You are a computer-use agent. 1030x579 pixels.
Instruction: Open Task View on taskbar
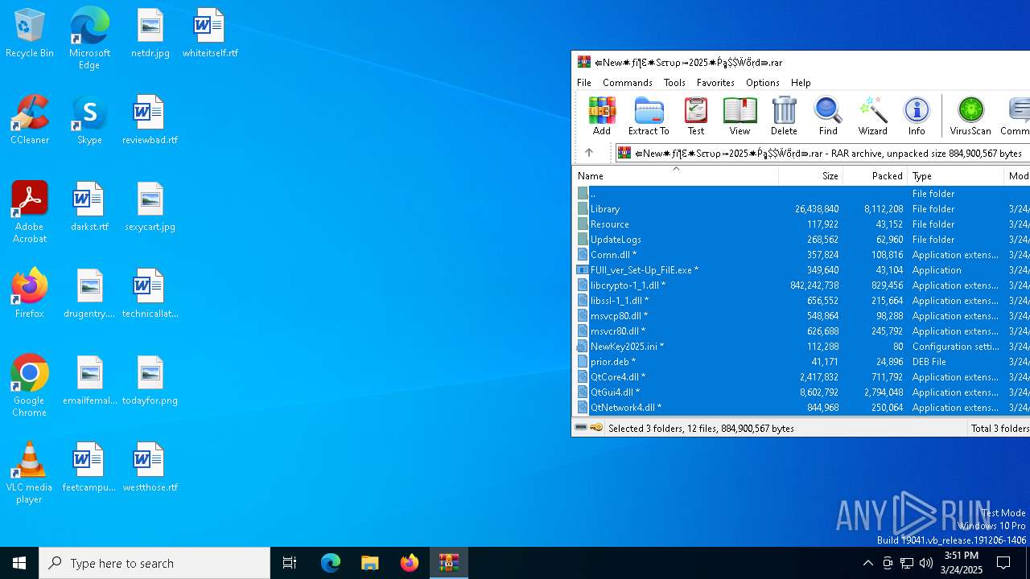click(x=290, y=563)
